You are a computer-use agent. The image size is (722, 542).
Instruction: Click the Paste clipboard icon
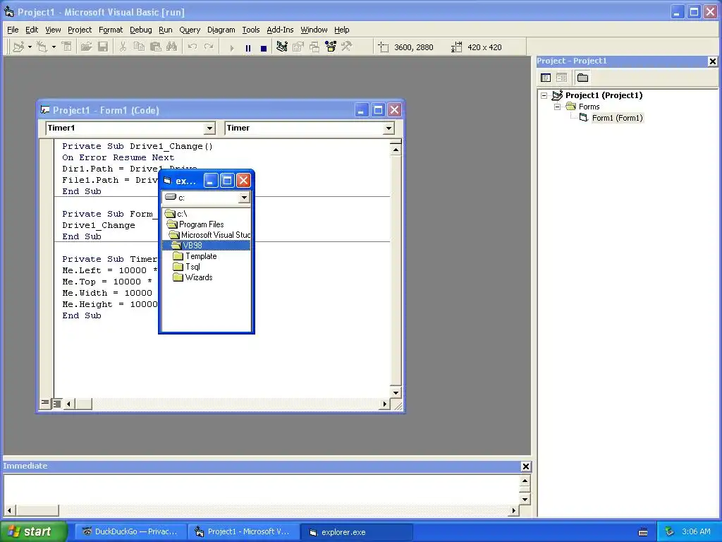click(x=155, y=47)
